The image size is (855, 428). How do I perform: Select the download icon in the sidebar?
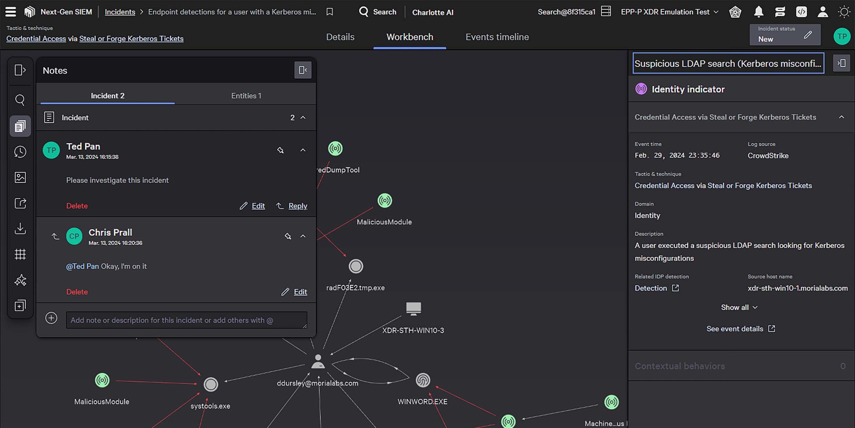20,229
